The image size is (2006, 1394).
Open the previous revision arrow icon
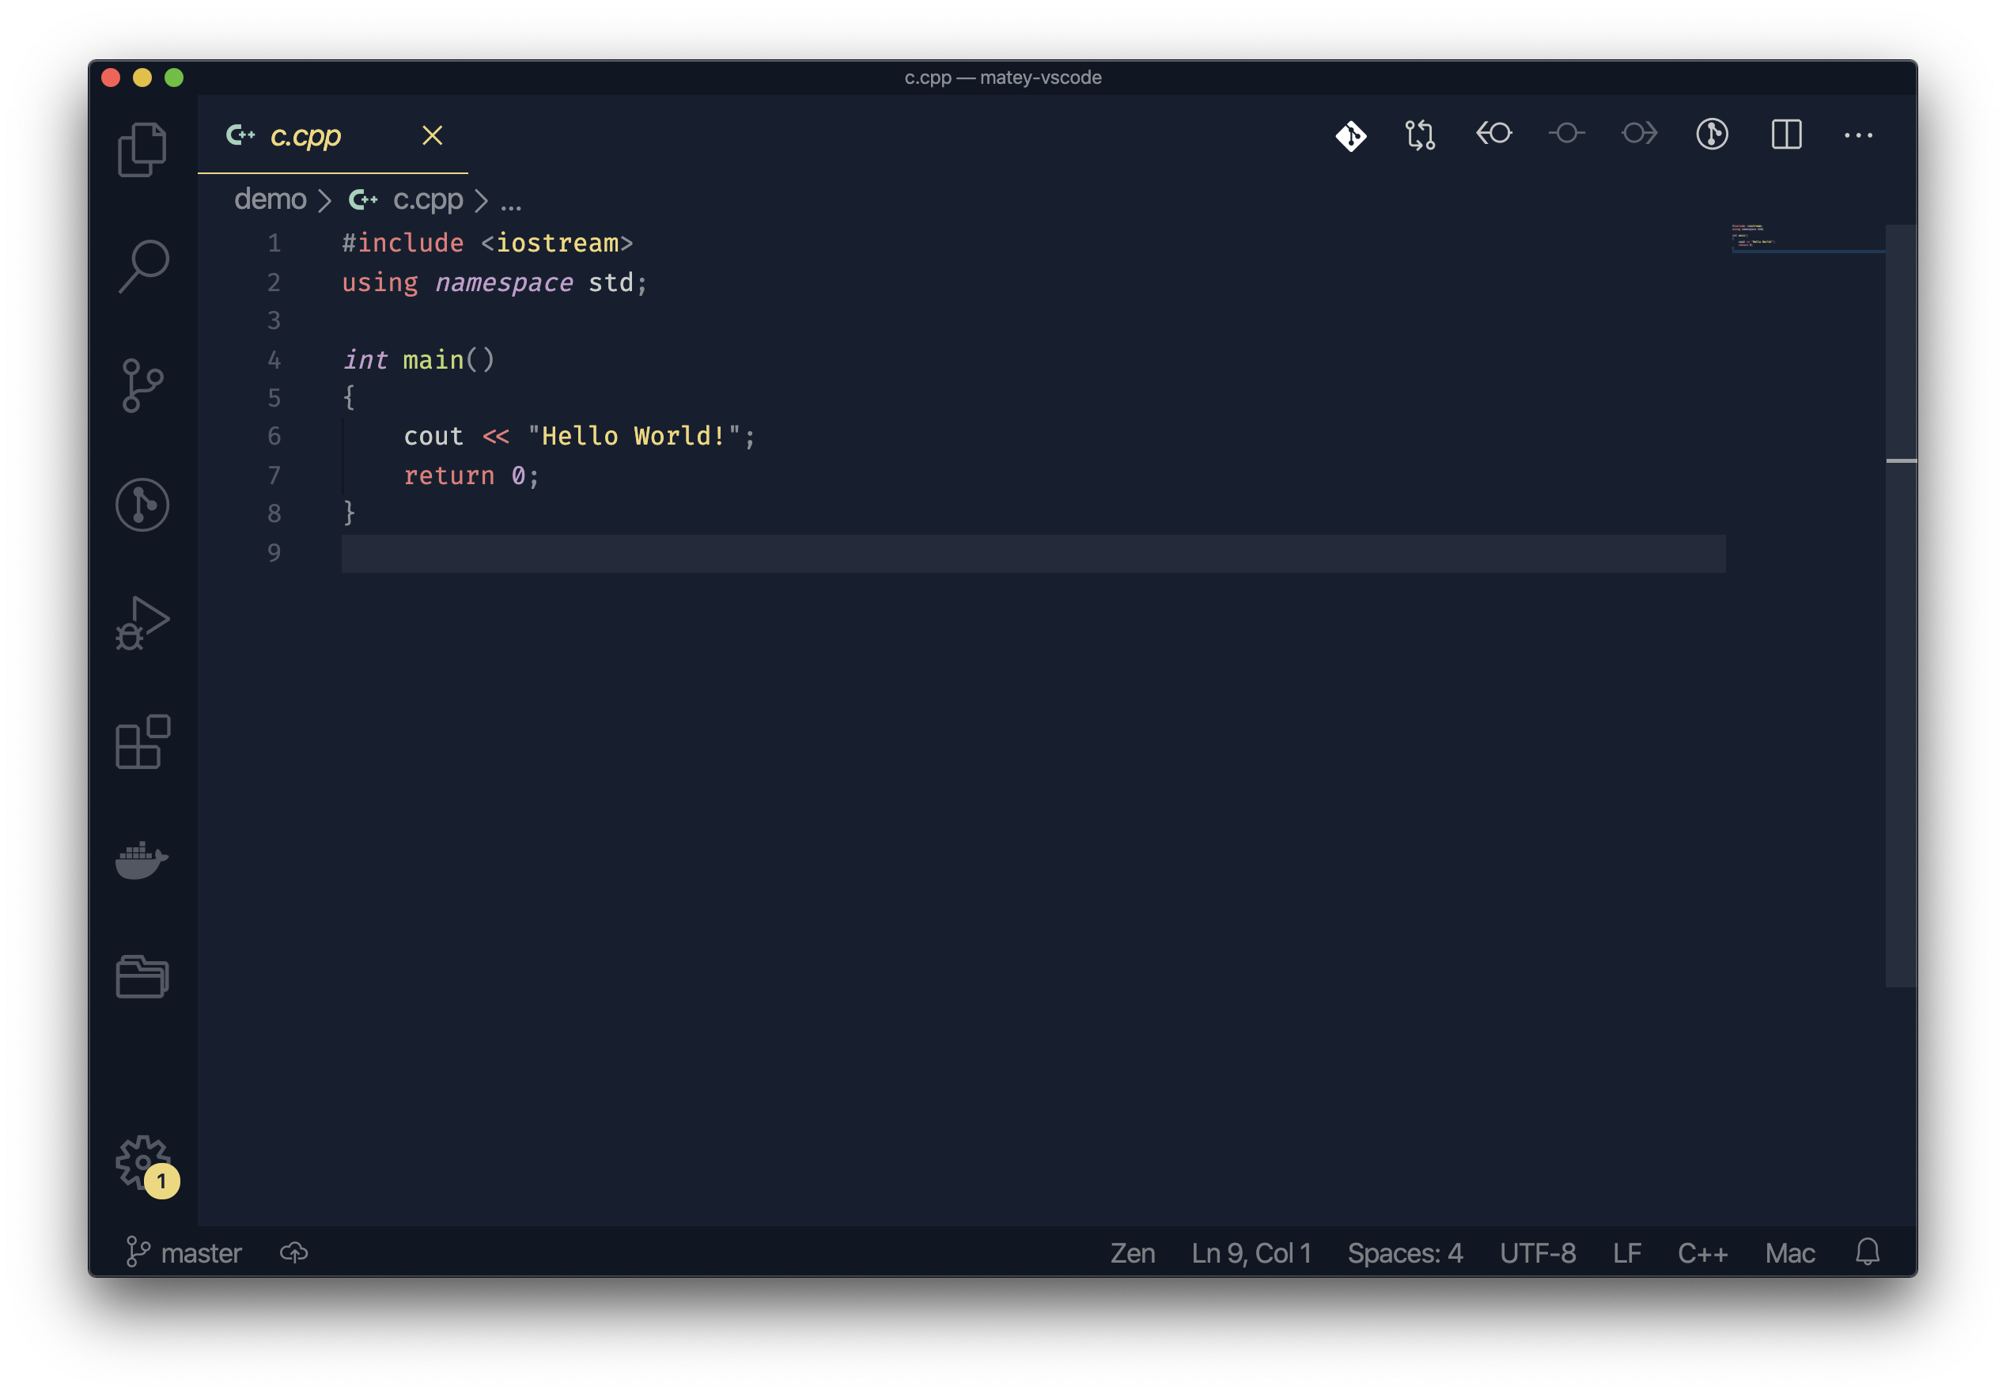tap(1493, 134)
